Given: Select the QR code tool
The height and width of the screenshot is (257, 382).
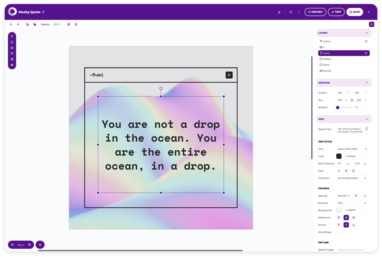Looking at the screenshot, I should (12, 59).
